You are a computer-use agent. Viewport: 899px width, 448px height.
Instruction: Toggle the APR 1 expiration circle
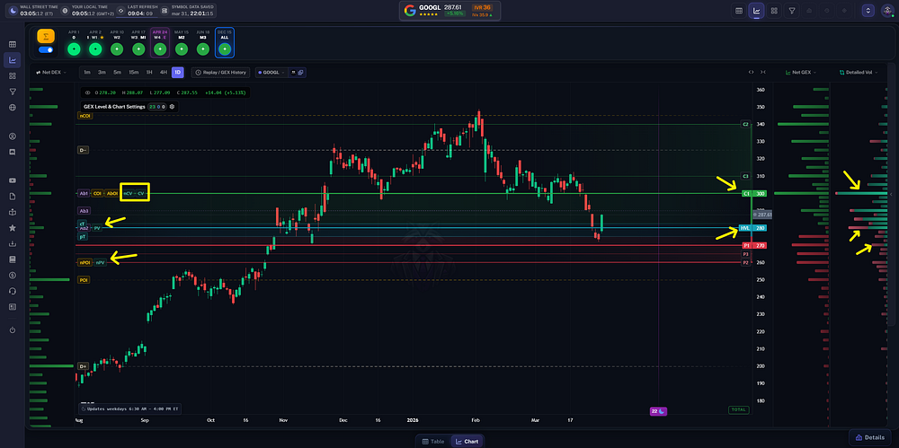coord(74,49)
